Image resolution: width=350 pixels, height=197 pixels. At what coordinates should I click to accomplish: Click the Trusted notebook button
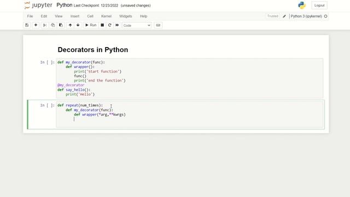coord(272,16)
